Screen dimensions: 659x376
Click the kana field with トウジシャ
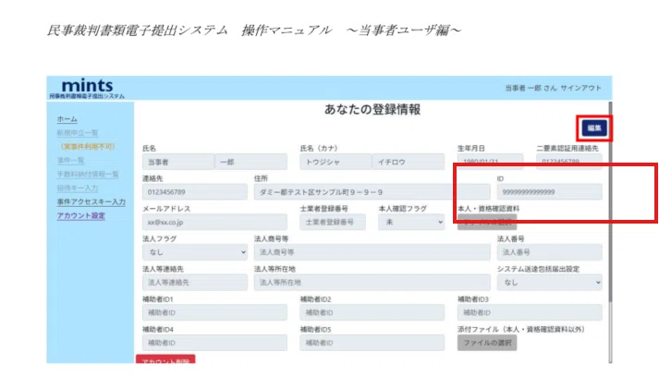click(x=336, y=162)
